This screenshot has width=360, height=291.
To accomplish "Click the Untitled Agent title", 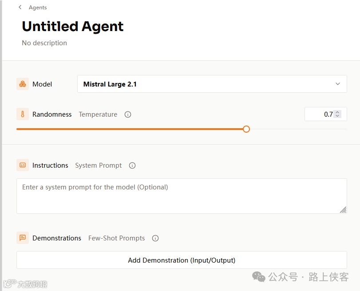I will click(73, 27).
